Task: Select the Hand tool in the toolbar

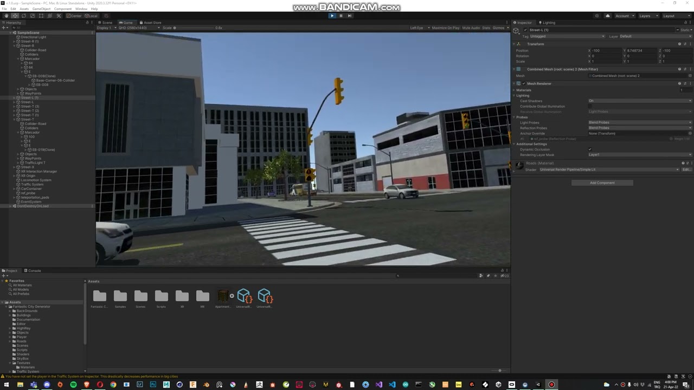Action: pos(7,15)
